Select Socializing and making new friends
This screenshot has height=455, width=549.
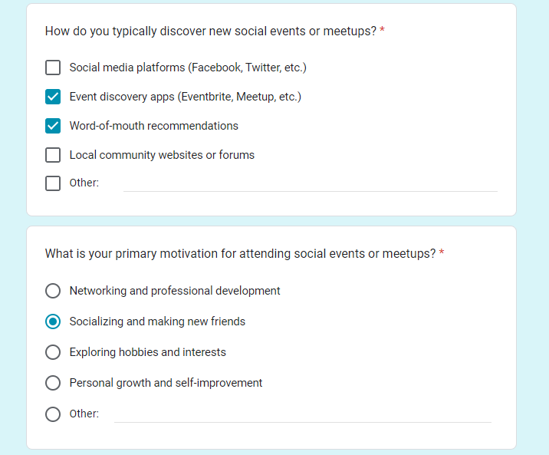tap(53, 321)
